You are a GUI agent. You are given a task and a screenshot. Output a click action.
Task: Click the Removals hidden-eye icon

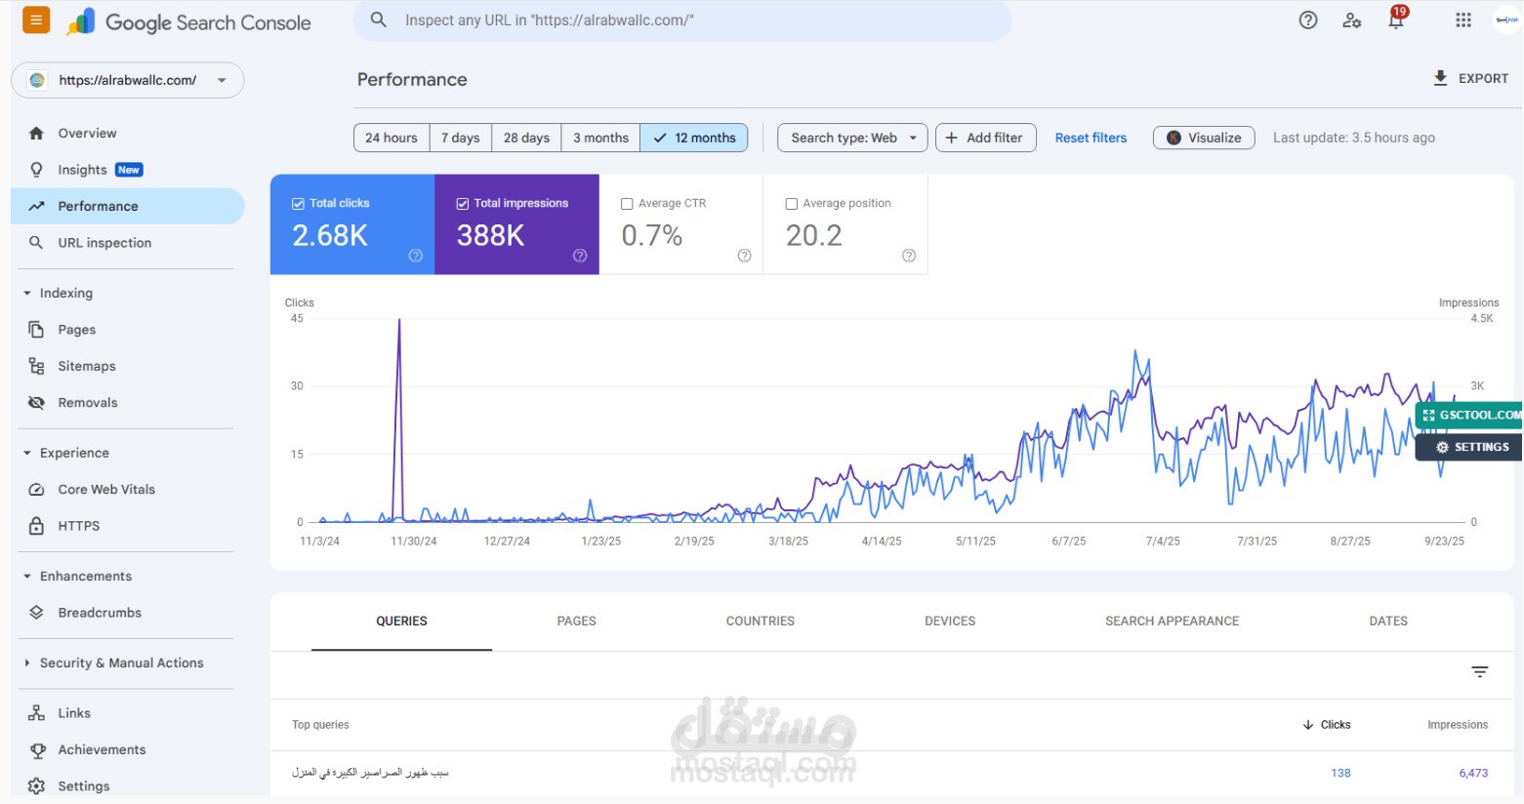click(36, 403)
